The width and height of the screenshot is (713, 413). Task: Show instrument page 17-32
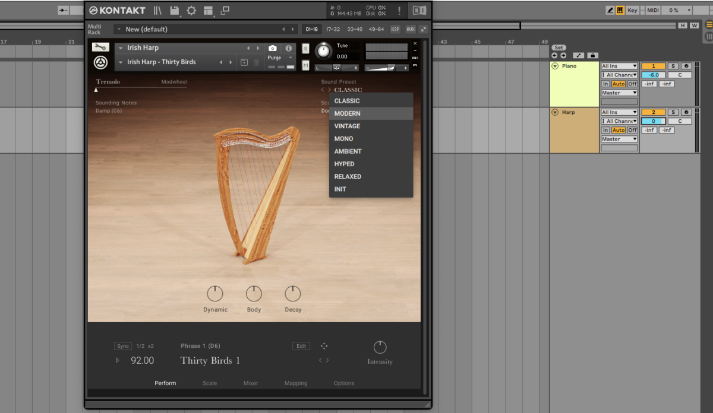(333, 29)
